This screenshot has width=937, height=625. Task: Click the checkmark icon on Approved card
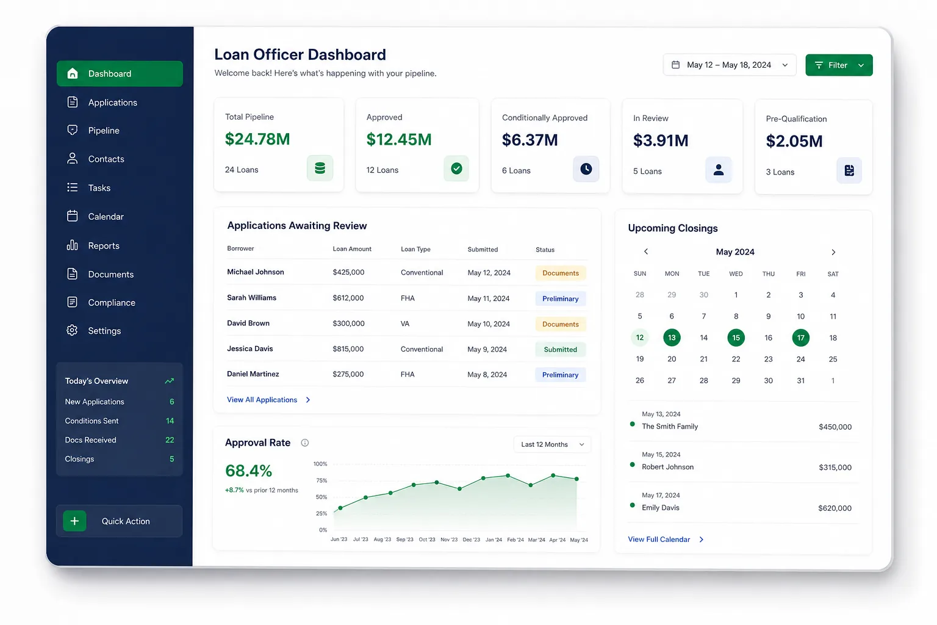[456, 168]
